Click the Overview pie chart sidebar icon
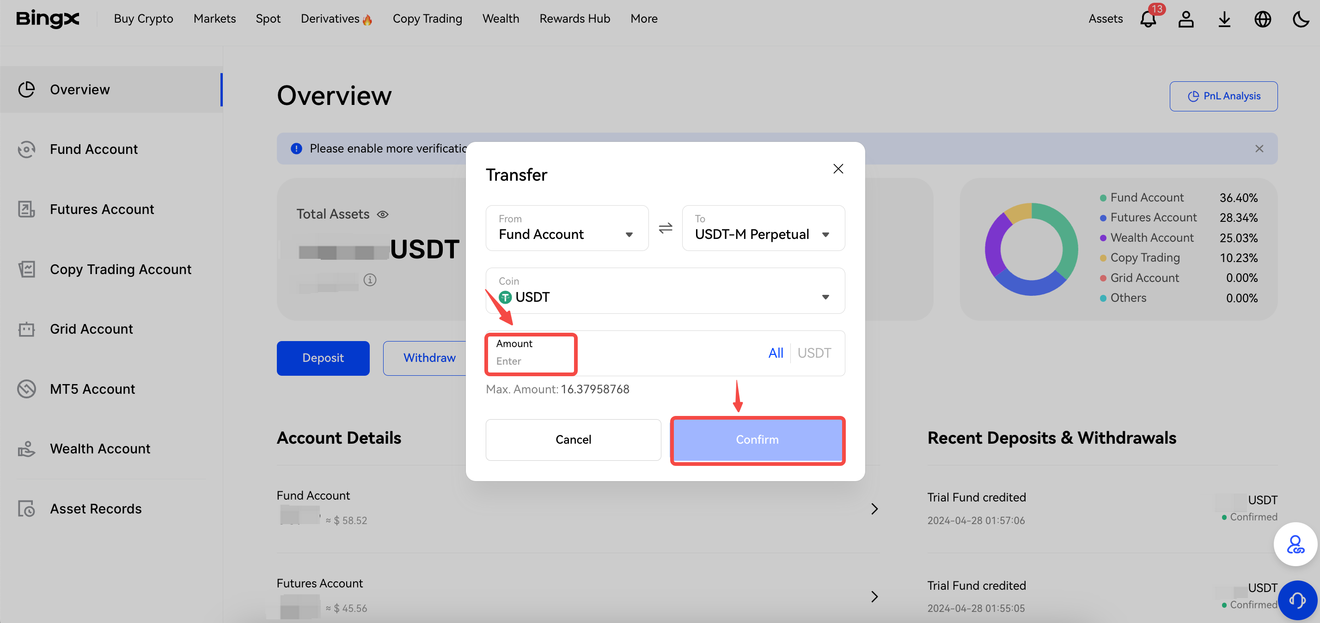Screen dimensions: 1320x623 click(x=26, y=89)
